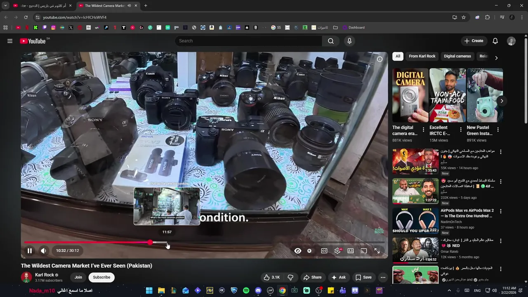Open the X (Twitter) bookmark icon
Viewport: 528px width, 297px height.
(x=71, y=28)
